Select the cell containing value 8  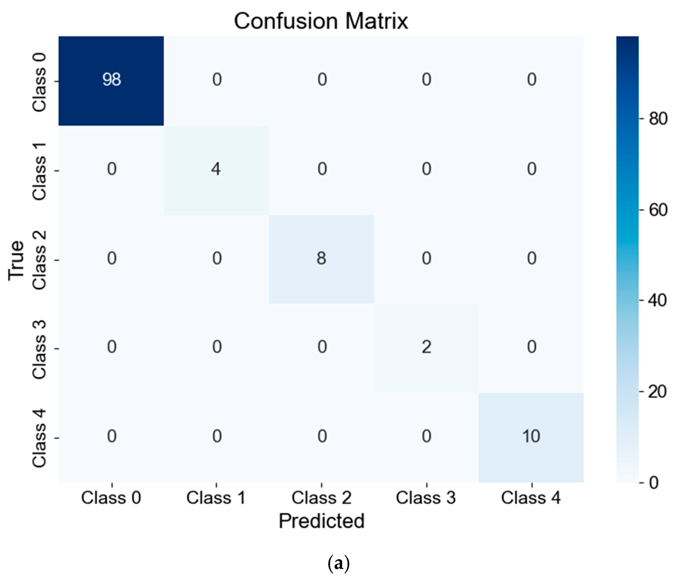321,259
